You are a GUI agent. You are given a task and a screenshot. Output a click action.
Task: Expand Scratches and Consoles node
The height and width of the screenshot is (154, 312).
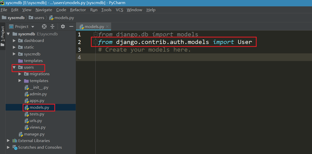(x=8, y=147)
